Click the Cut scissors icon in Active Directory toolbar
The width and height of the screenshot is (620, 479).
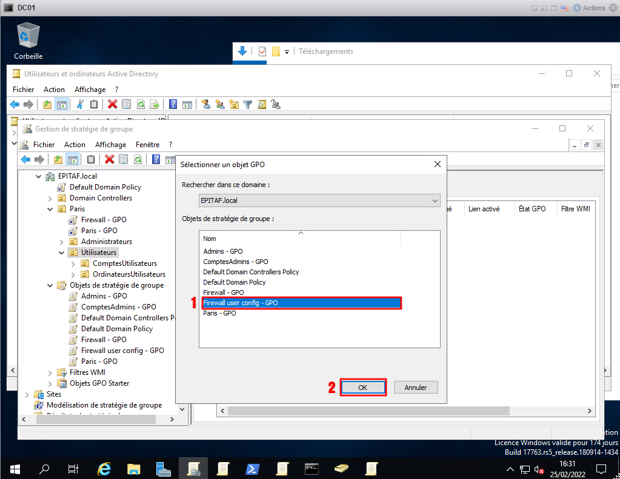(80, 104)
